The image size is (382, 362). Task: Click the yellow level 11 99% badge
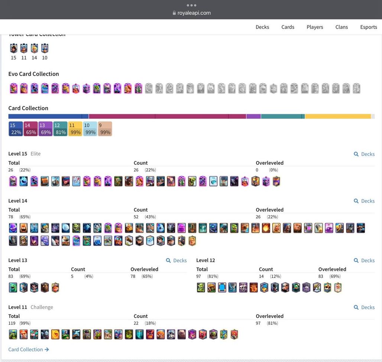coord(75,129)
